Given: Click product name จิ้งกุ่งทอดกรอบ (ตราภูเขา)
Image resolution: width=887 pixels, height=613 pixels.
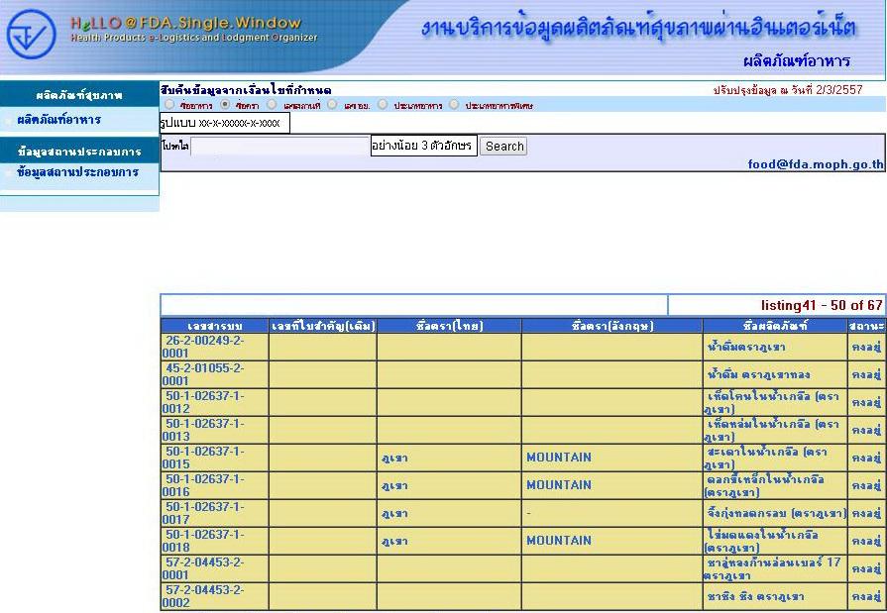Looking at the screenshot, I should [776, 513].
